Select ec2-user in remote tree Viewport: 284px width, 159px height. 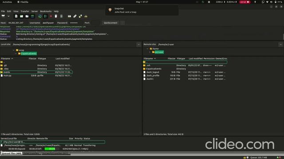pos(159,52)
